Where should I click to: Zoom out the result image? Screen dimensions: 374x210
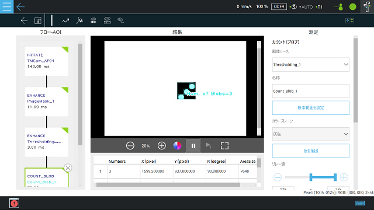pyautogui.click(x=130, y=145)
